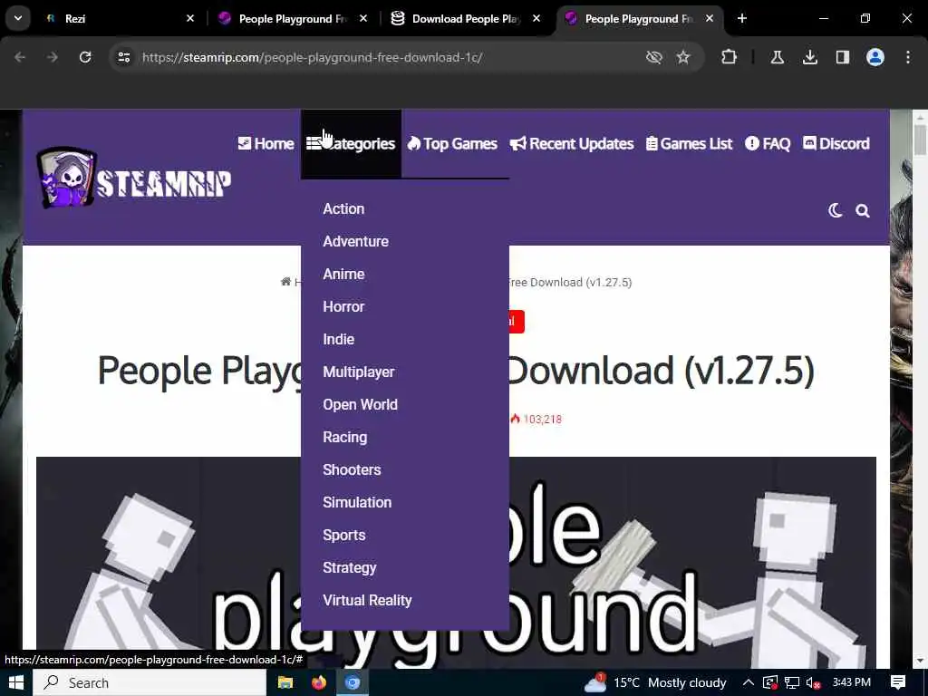Open the Top Games nav link

(452, 144)
